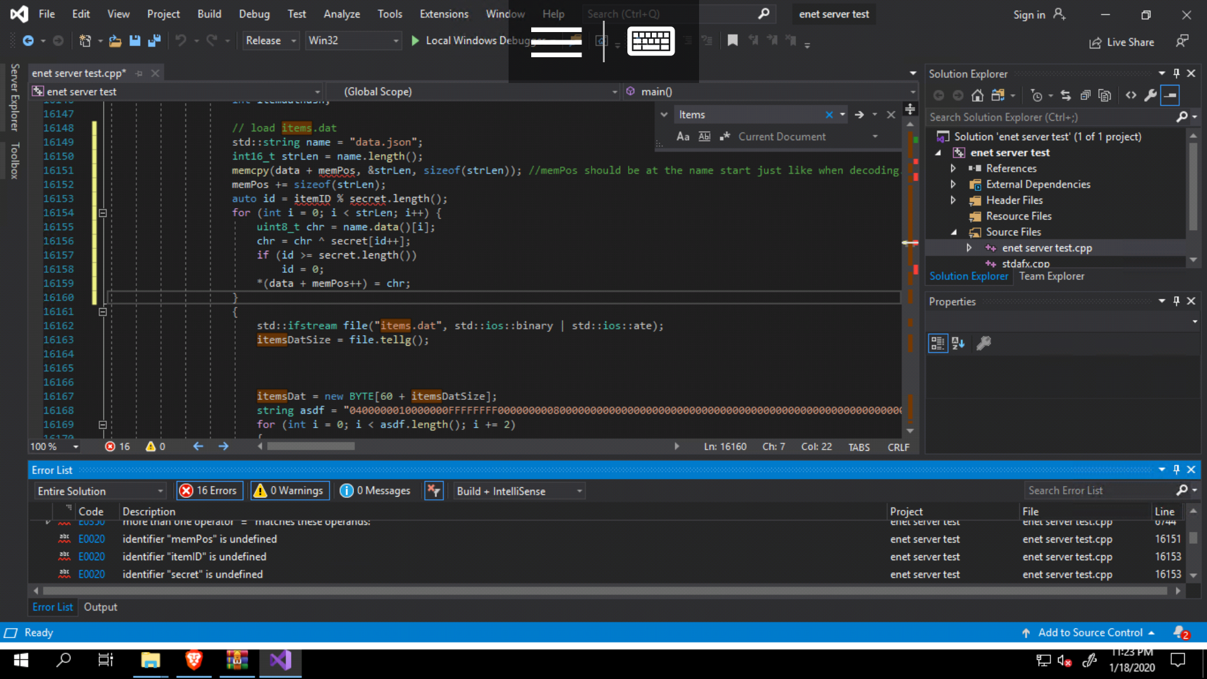
Task: Open the Server Explorer side tab
Action: [x=14, y=97]
